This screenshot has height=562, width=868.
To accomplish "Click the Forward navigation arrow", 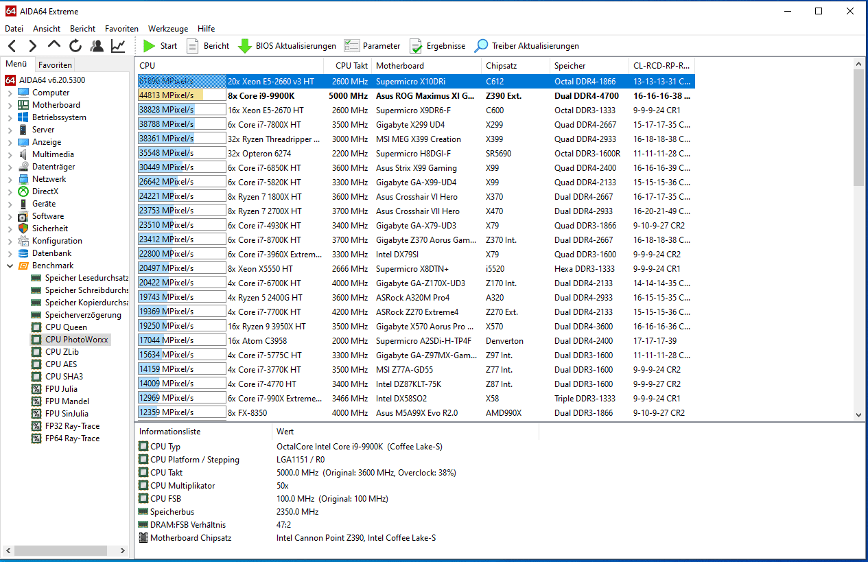I will [x=32, y=46].
